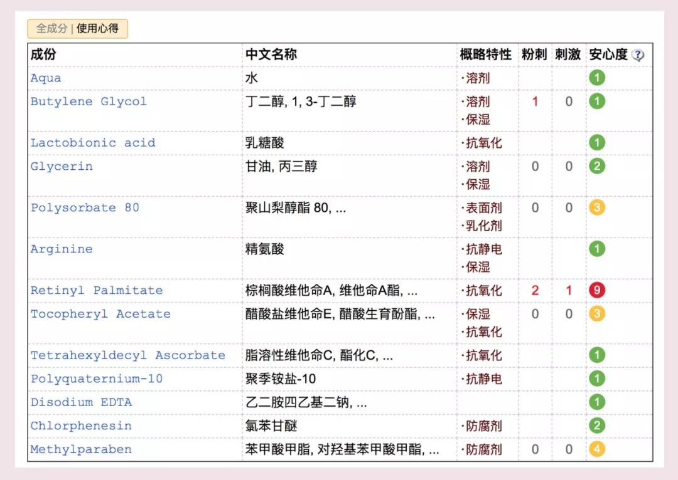Click the red safety badge 9 for Retinyl Palmitate

597,290
